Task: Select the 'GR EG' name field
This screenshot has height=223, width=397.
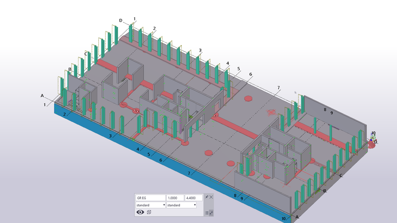Action: coord(150,198)
